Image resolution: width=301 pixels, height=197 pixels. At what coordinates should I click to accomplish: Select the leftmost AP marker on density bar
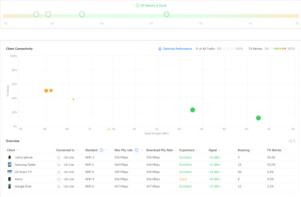36,14
